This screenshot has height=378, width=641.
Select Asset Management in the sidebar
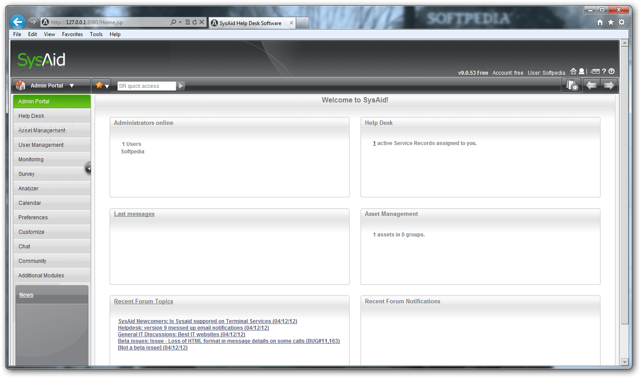tap(42, 130)
